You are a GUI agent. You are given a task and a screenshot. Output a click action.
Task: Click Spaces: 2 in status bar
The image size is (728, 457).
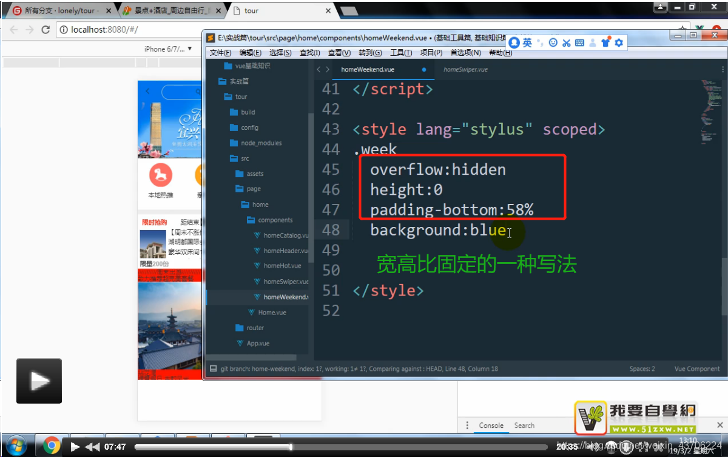coord(642,369)
